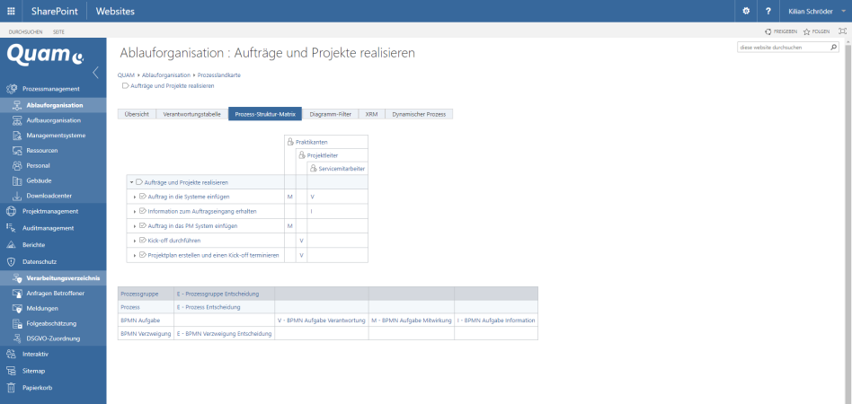
Task: Click the Downloadcenter sidebar icon
Action: pos(18,195)
